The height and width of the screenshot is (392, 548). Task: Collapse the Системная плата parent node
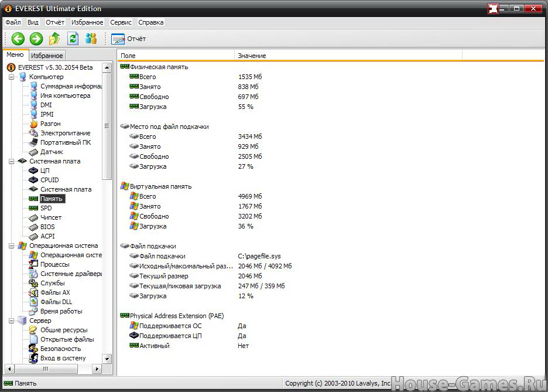(12, 162)
